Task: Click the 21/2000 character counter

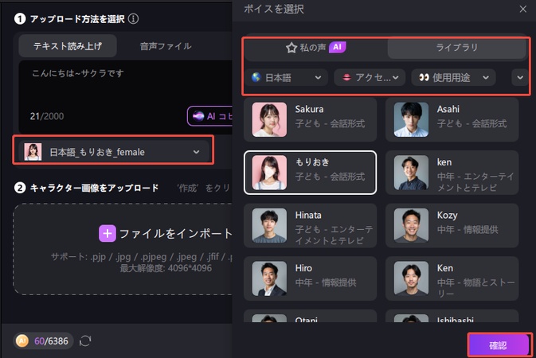Action: tap(47, 116)
